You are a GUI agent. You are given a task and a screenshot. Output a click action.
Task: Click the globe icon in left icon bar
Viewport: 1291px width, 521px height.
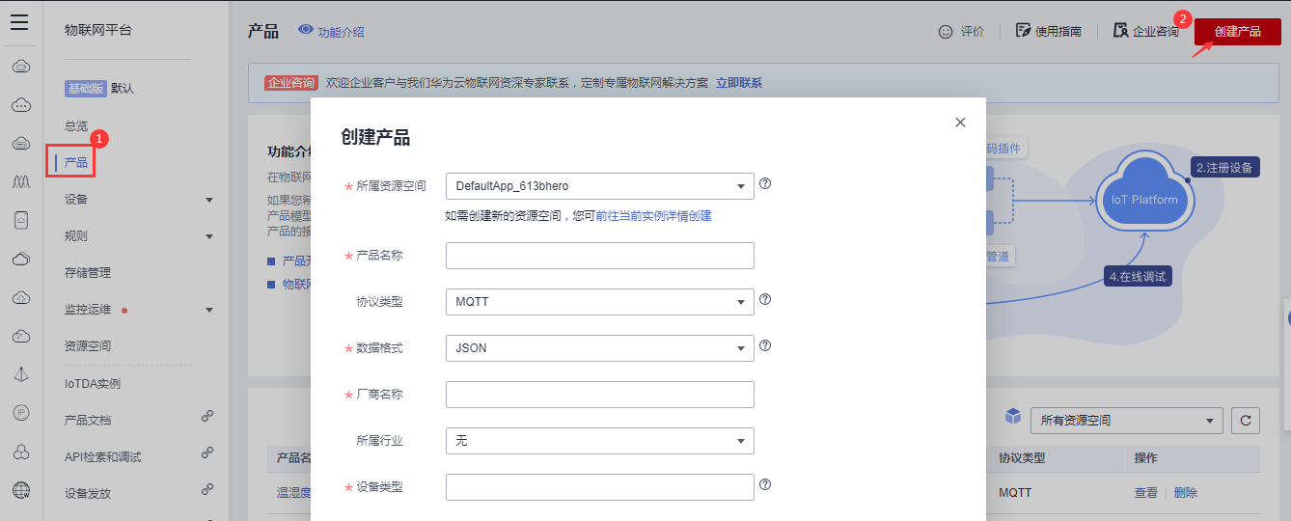click(20, 489)
